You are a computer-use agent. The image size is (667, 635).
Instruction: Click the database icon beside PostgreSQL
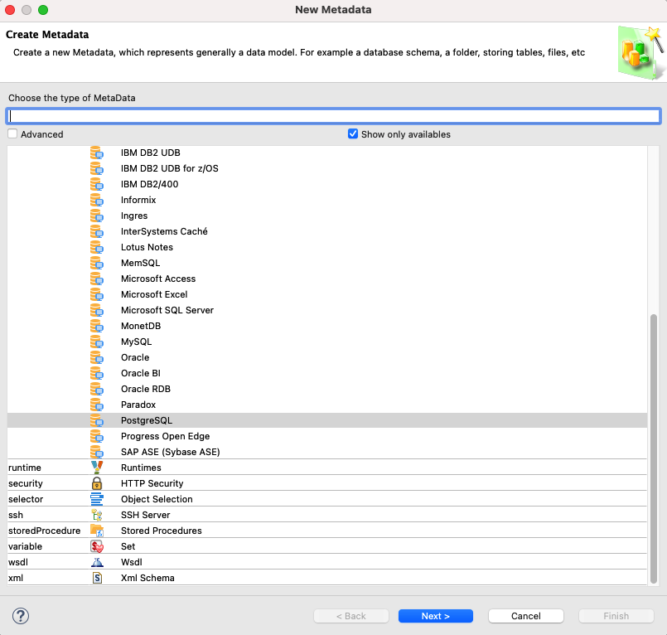point(99,420)
